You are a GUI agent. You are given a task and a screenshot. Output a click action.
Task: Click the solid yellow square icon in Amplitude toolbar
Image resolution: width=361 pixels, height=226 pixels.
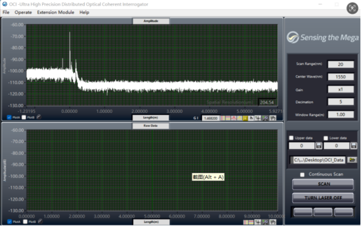pos(245,118)
